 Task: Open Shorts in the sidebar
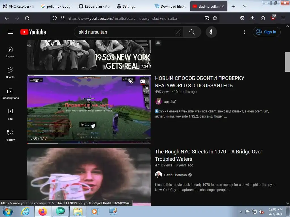pyautogui.click(x=10, y=73)
